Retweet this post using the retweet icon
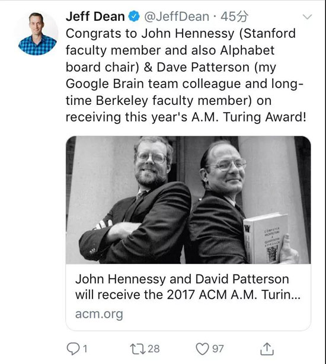 (138, 349)
